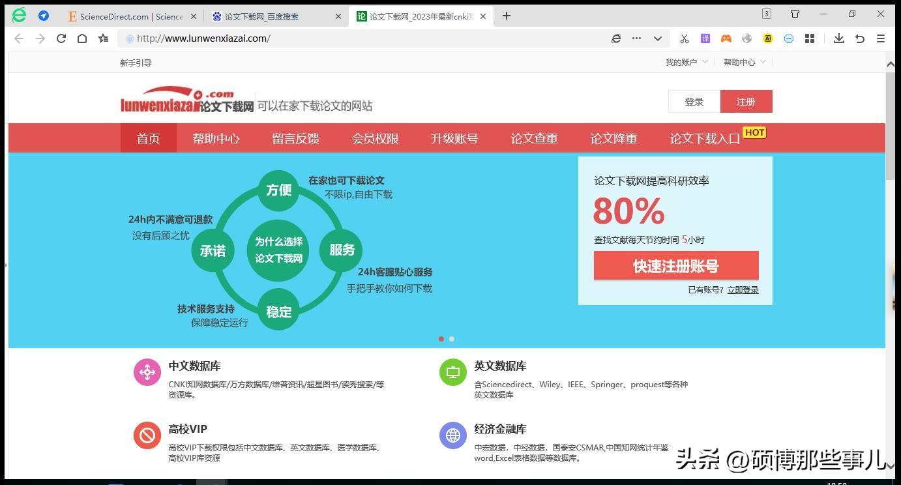Go to the browser home page icon
901x485 pixels.
tap(82, 38)
